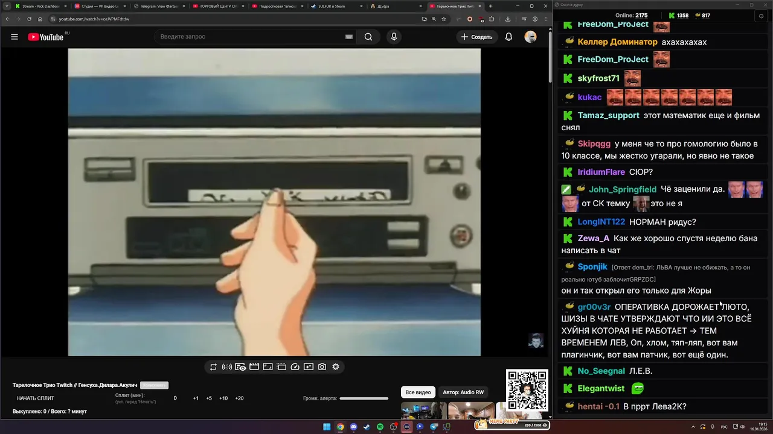
Task: Select the Автор: Audio RW chip
Action: pos(463,392)
